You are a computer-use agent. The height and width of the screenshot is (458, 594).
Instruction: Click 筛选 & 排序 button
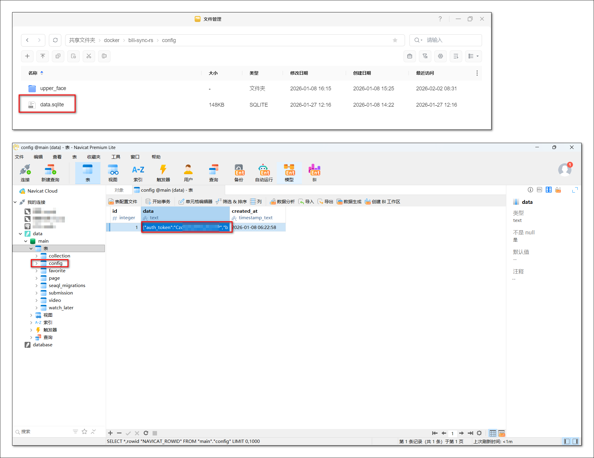[231, 202]
